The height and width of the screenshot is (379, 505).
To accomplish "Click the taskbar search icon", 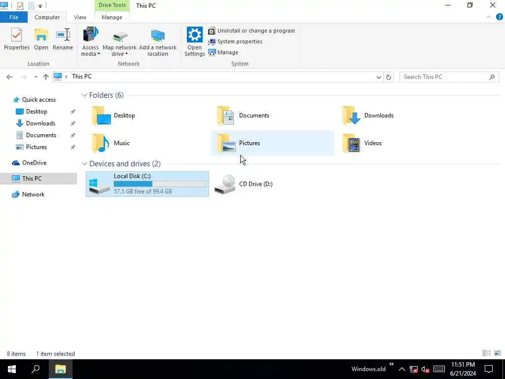I will coord(36,369).
